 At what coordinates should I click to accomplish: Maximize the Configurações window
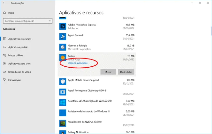click(200, 3)
